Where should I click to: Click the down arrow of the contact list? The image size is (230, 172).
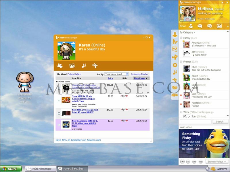click(227, 116)
